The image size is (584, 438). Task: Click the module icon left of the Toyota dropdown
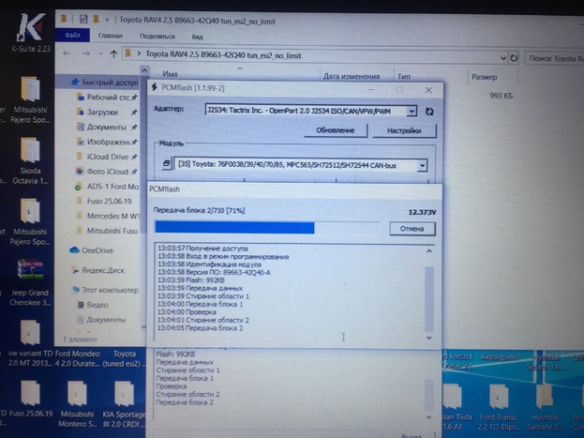coord(165,165)
